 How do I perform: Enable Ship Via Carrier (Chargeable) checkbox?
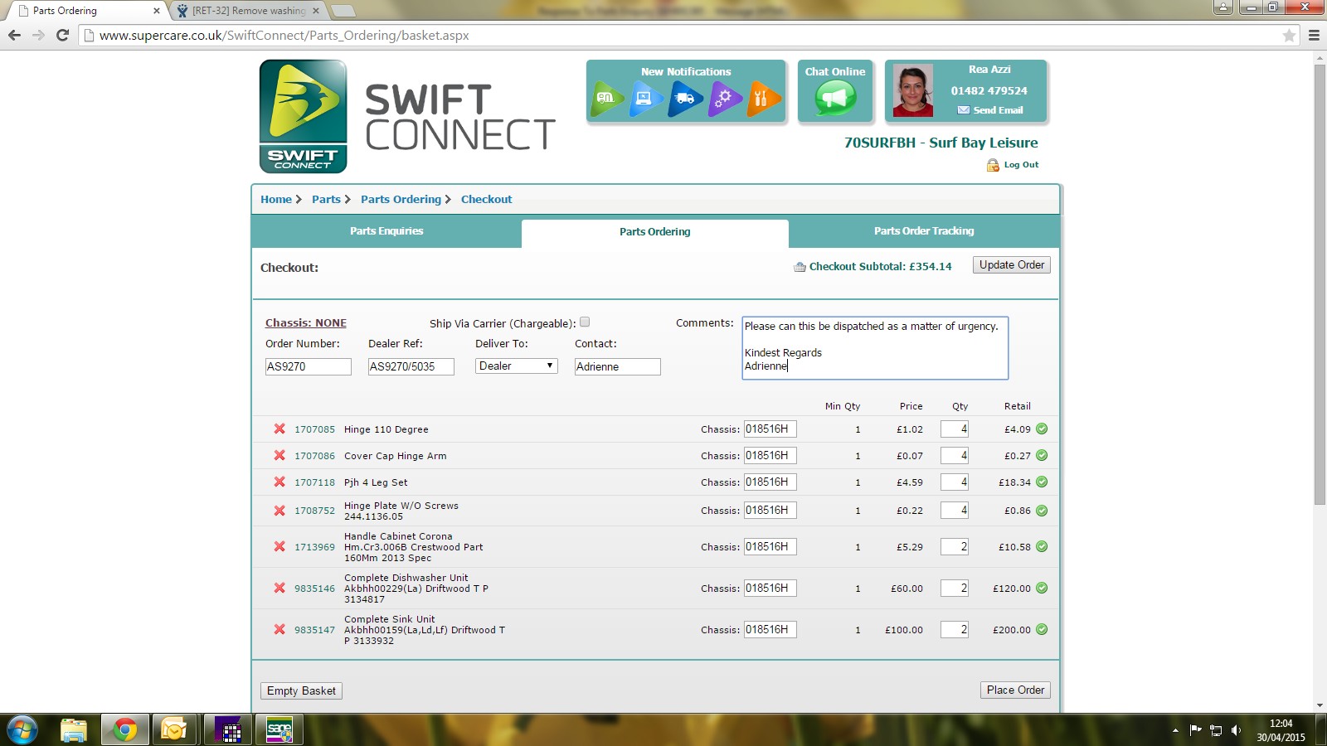point(585,322)
